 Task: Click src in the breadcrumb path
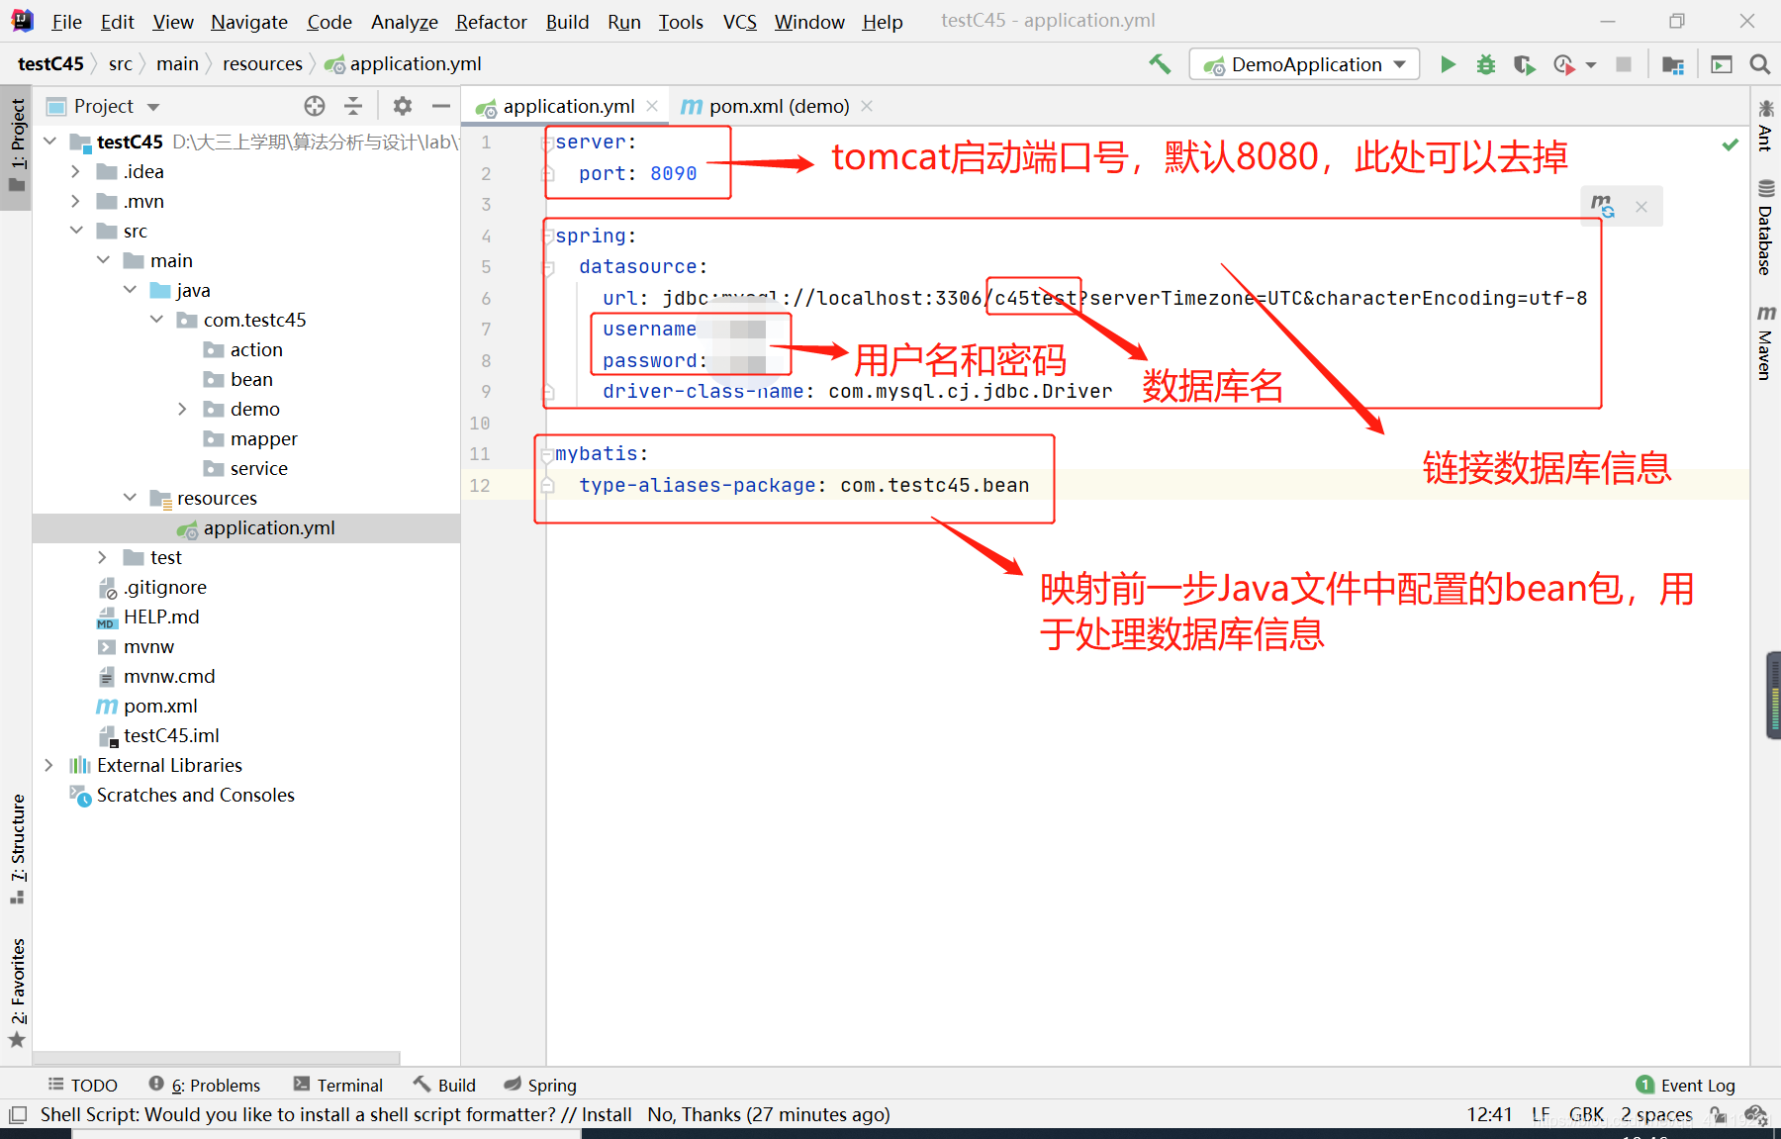120,64
